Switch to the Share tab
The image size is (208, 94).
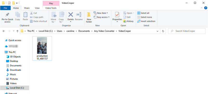click(x=27, y=8)
